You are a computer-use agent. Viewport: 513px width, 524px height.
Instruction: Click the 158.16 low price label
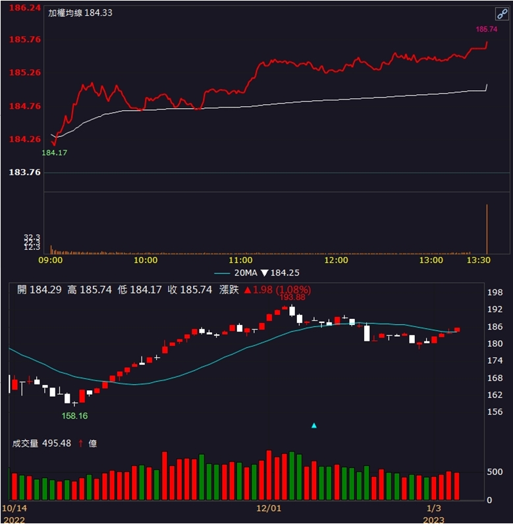[74, 416]
